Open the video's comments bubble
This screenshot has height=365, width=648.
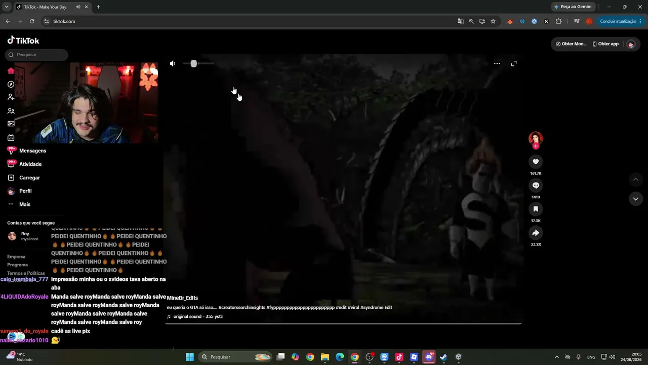(x=536, y=186)
